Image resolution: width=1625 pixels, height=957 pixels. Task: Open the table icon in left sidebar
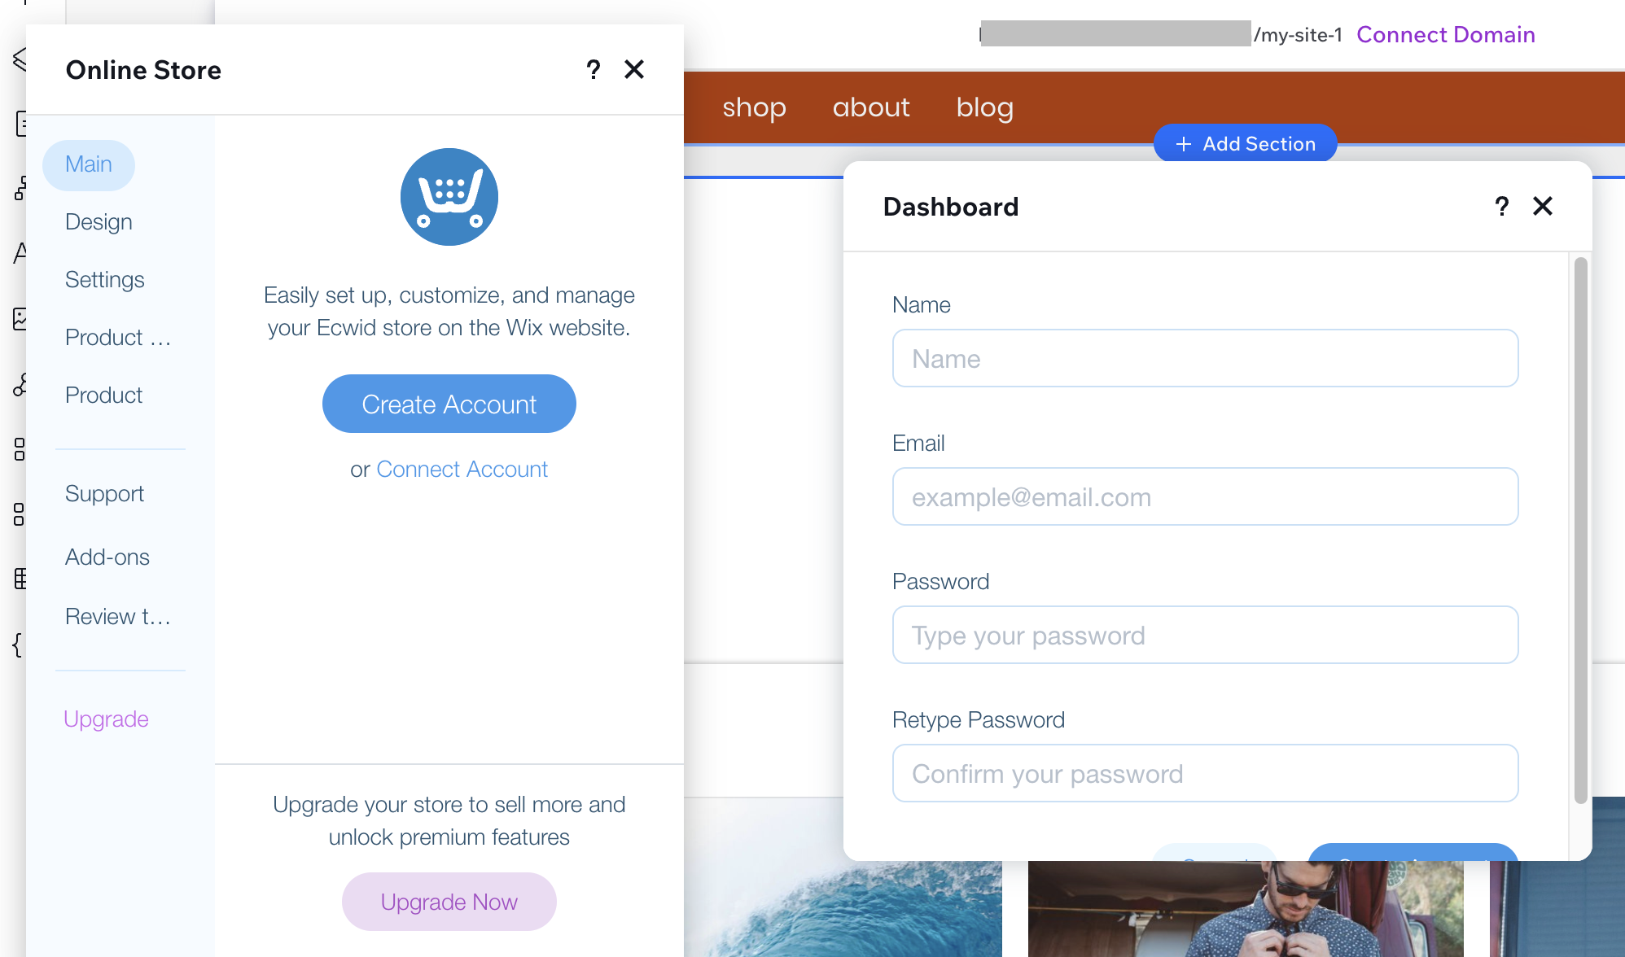coord(20,579)
